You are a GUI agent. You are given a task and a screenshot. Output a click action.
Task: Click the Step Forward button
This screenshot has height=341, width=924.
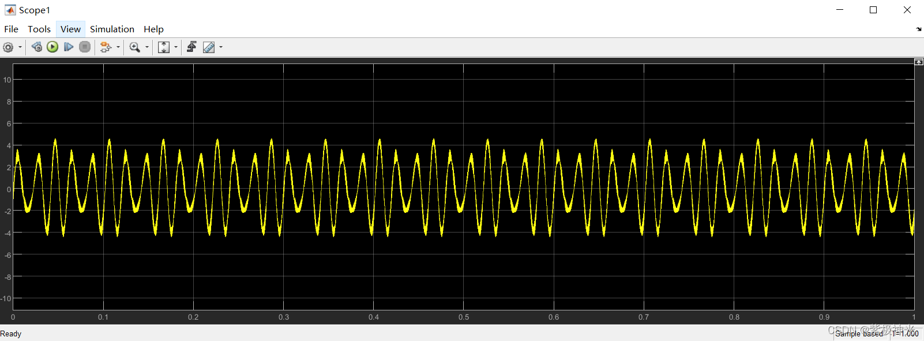point(69,47)
